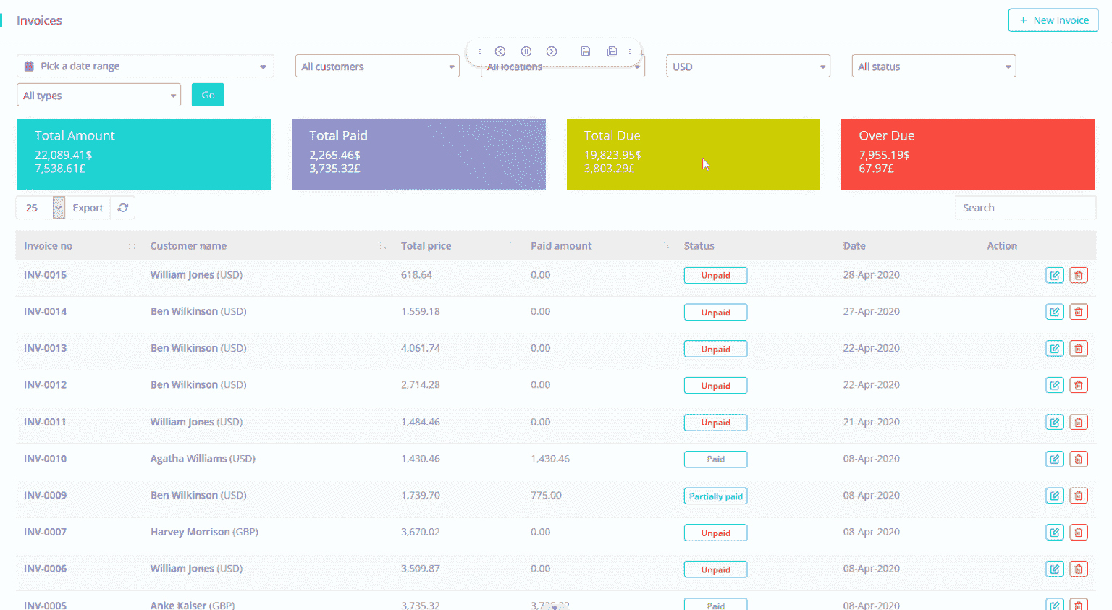The image size is (1112, 610).
Task: Delete invoice INV-0014
Action: 1078,312
